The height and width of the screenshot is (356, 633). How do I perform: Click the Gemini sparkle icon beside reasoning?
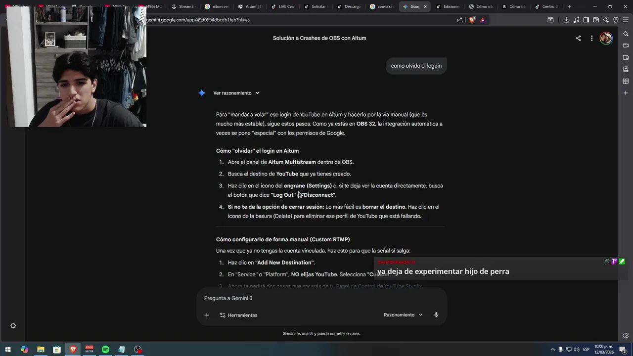coord(202,93)
